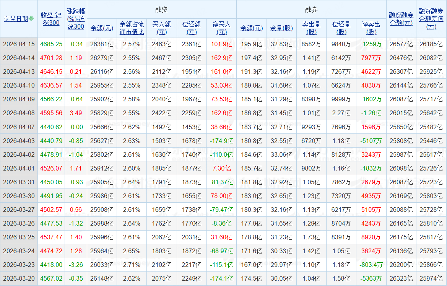Click the -3.26 percent change cell
The width and height of the screenshot is (447, 286).
tap(76, 265)
